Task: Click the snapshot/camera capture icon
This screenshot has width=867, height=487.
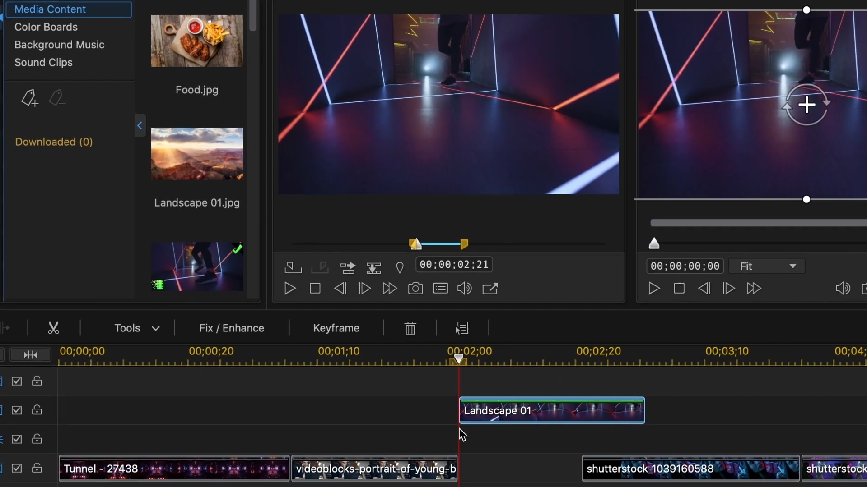Action: [x=415, y=289]
